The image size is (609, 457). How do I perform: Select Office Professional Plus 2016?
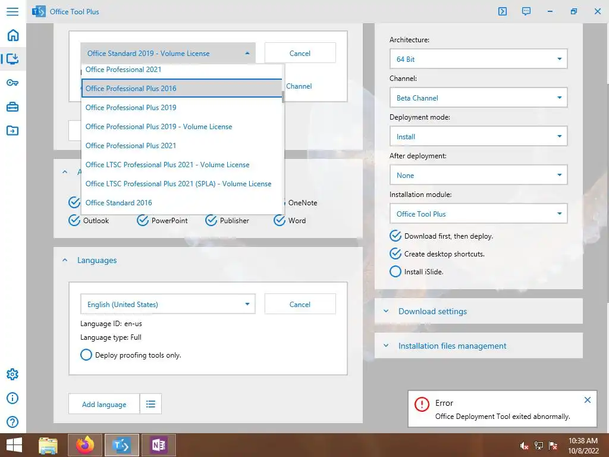coord(182,88)
